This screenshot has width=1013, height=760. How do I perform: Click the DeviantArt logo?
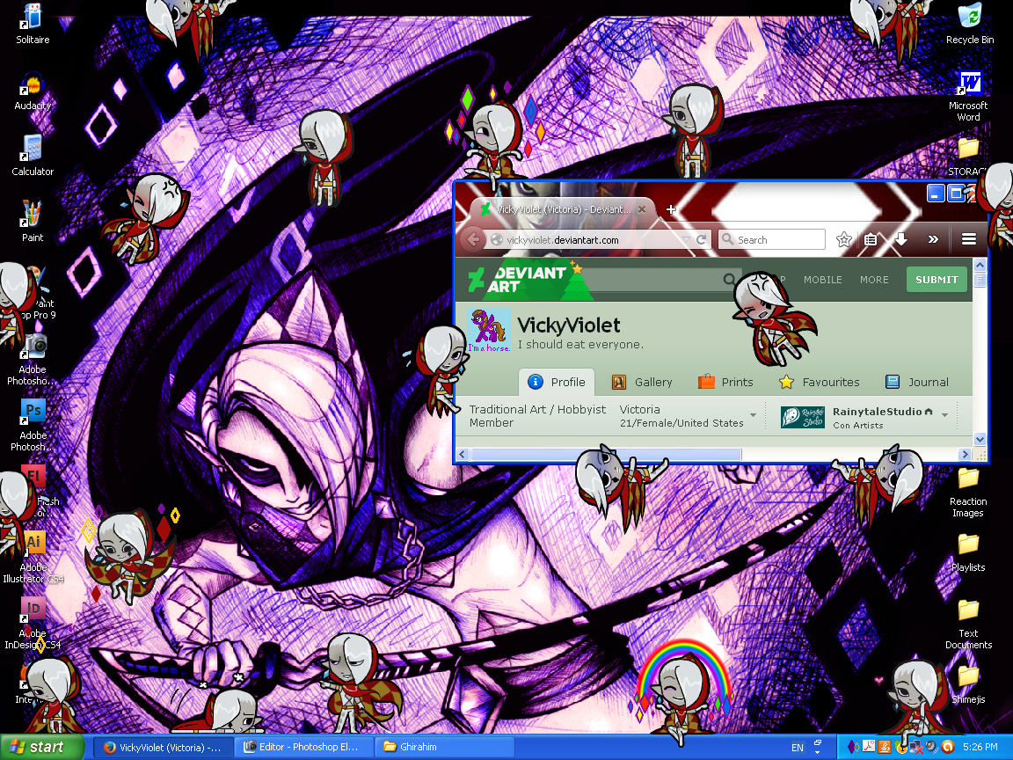pyautogui.click(x=517, y=279)
